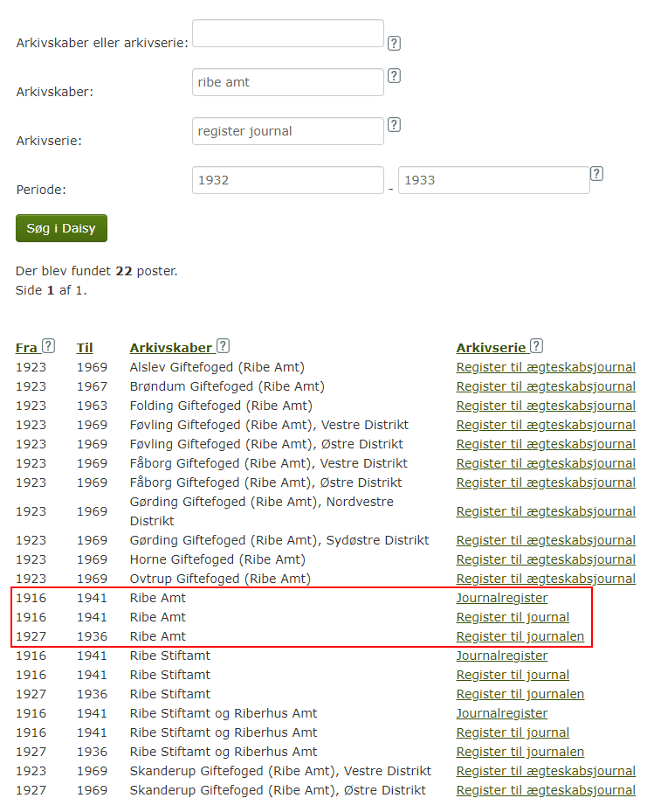Open Register til journalen for Ribe Amt
The width and height of the screenshot is (654, 805).
(x=520, y=636)
